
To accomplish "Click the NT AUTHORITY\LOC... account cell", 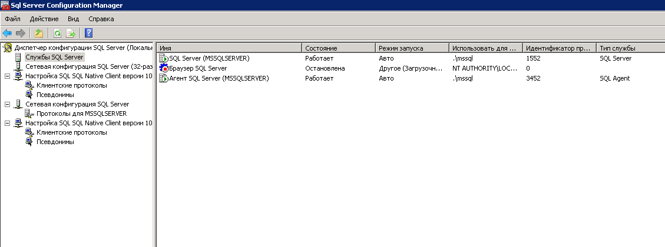I will pyautogui.click(x=485, y=68).
